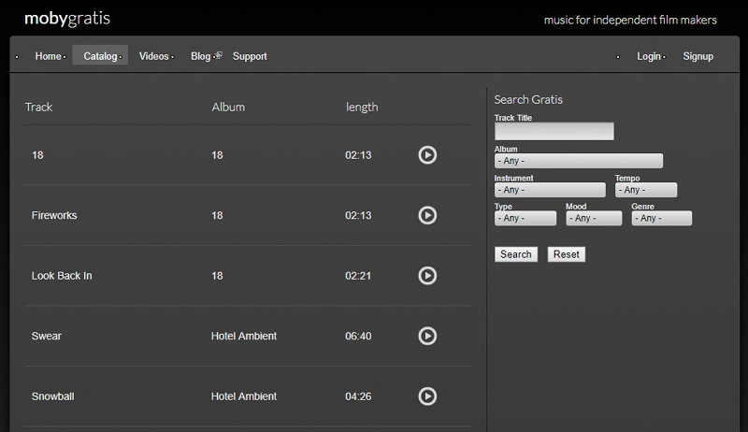
Task: Open the Signup page
Action: point(698,56)
